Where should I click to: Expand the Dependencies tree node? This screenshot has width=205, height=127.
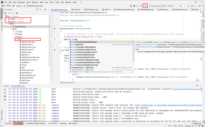tap(11, 27)
